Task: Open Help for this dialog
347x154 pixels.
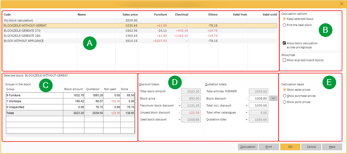Action: coord(332,147)
